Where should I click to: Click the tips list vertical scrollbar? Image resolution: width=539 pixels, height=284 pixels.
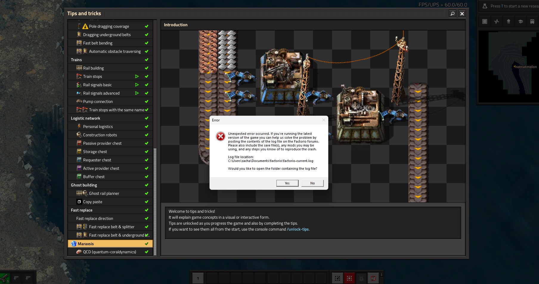(x=155, y=202)
